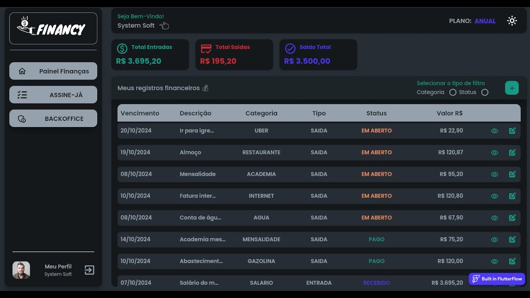Open the Painel Finanças menu item
The image size is (530, 298).
(53, 71)
